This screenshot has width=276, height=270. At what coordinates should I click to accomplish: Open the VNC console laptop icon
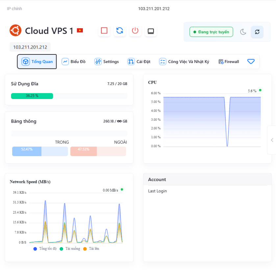click(151, 31)
